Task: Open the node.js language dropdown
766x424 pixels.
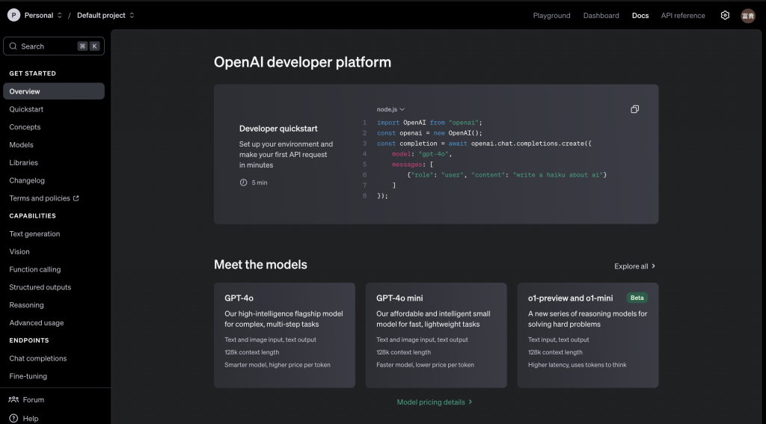Action: [390, 109]
